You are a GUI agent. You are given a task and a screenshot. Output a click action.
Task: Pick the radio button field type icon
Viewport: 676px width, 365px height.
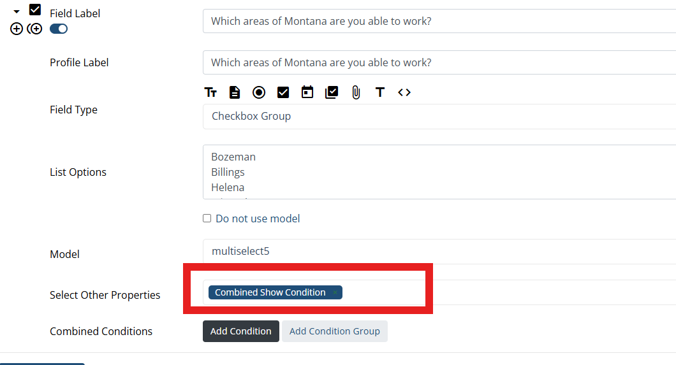259,92
